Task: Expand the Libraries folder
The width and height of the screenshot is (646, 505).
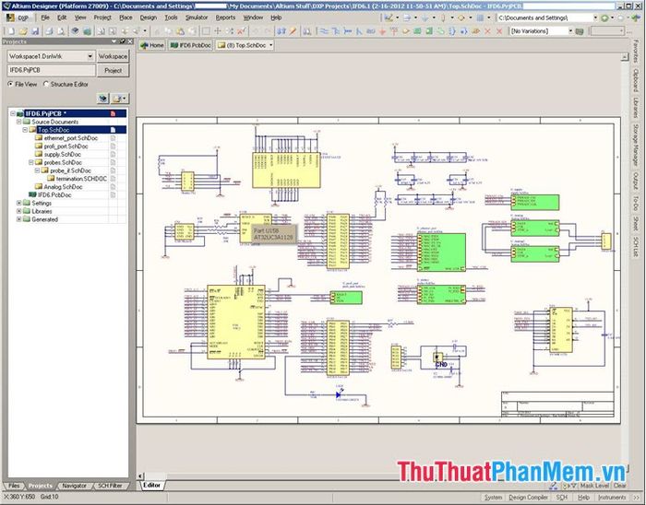Action: pos(19,212)
